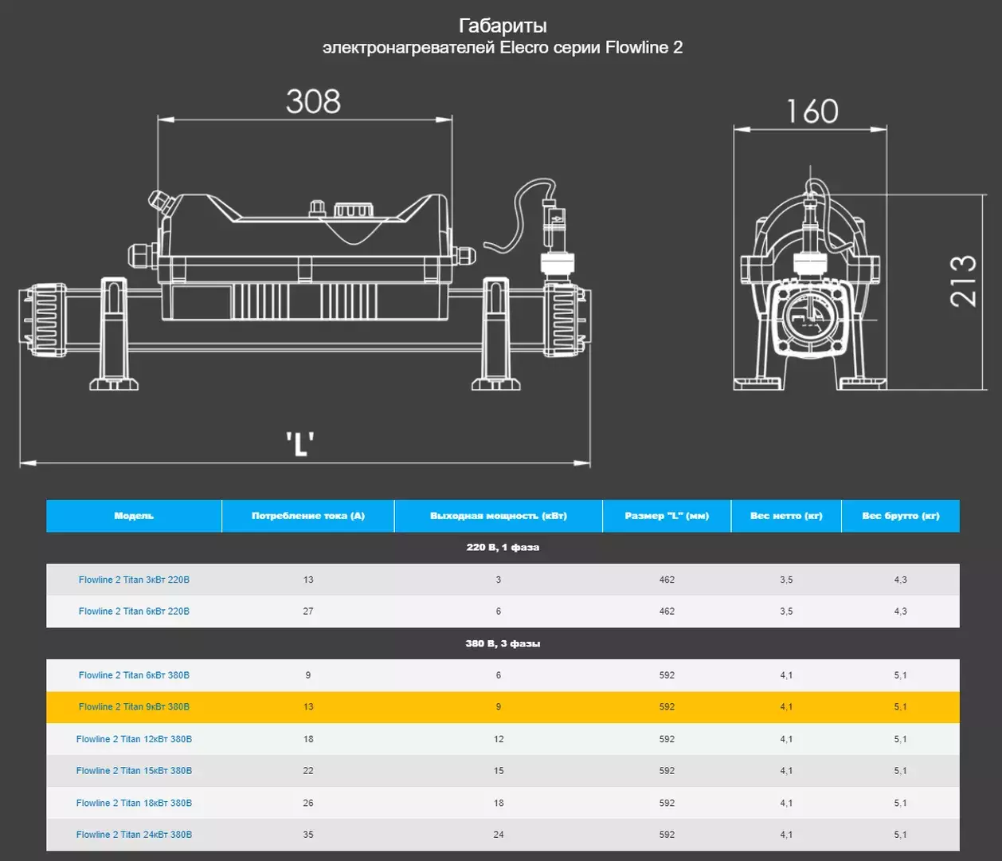Open Flowline 2 Titan 12кВт 380В link
The height and width of the screenshot is (861, 1002).
click(134, 739)
